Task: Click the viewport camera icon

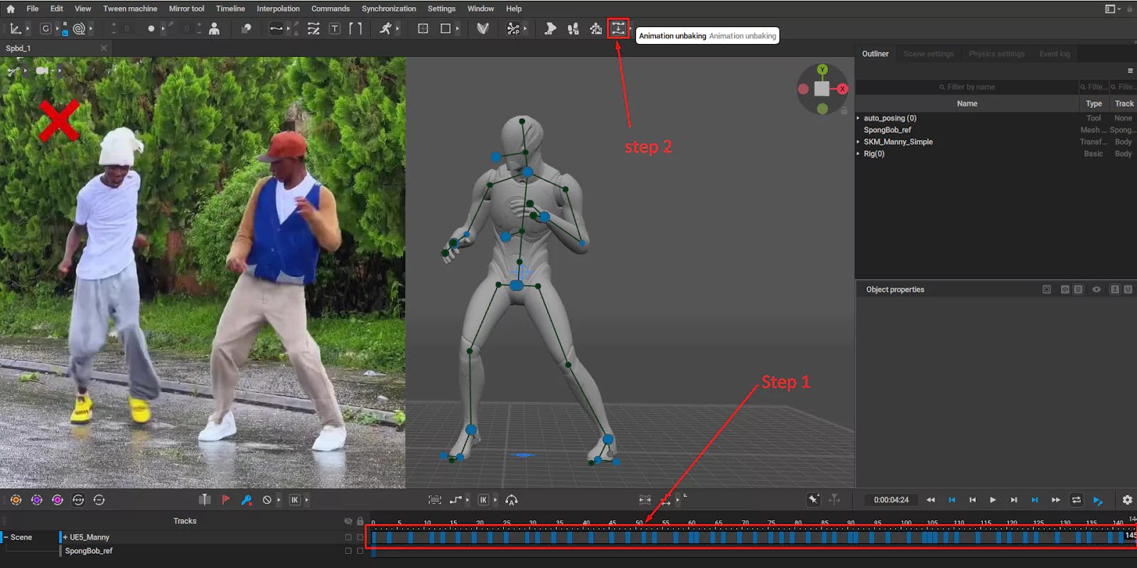Action: pos(42,70)
